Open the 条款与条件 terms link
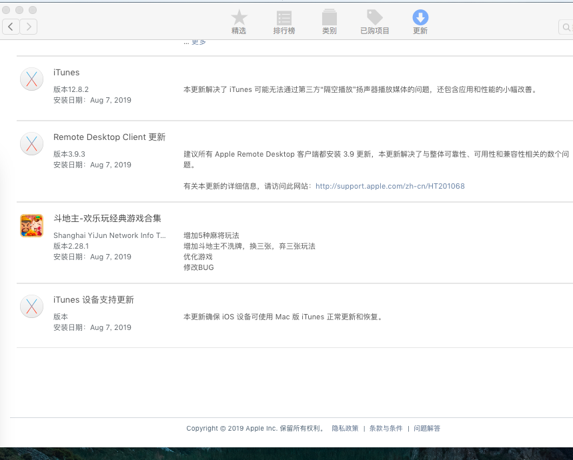This screenshot has height=460, width=573. click(x=386, y=429)
